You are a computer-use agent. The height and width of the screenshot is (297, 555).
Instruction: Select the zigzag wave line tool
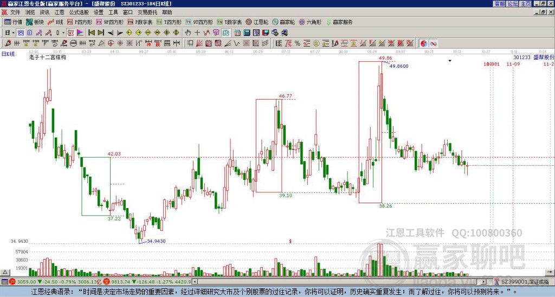(236, 43)
